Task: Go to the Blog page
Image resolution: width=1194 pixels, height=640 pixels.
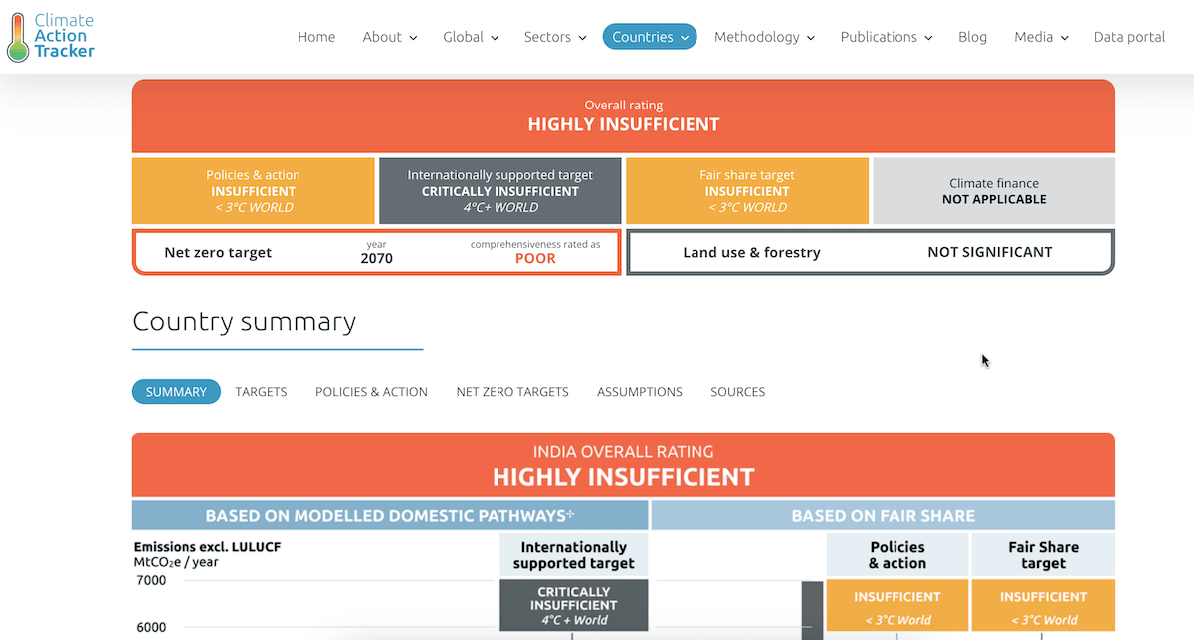Action: pyautogui.click(x=972, y=37)
